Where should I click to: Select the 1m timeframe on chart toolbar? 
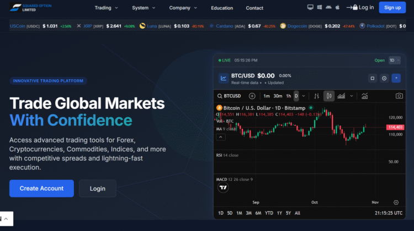tap(267, 96)
